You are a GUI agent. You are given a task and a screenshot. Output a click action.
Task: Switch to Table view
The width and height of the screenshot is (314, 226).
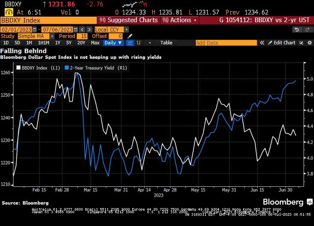166,43
